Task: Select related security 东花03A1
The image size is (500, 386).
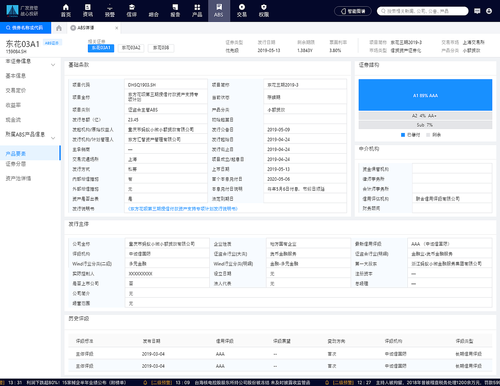Action: click(x=101, y=48)
